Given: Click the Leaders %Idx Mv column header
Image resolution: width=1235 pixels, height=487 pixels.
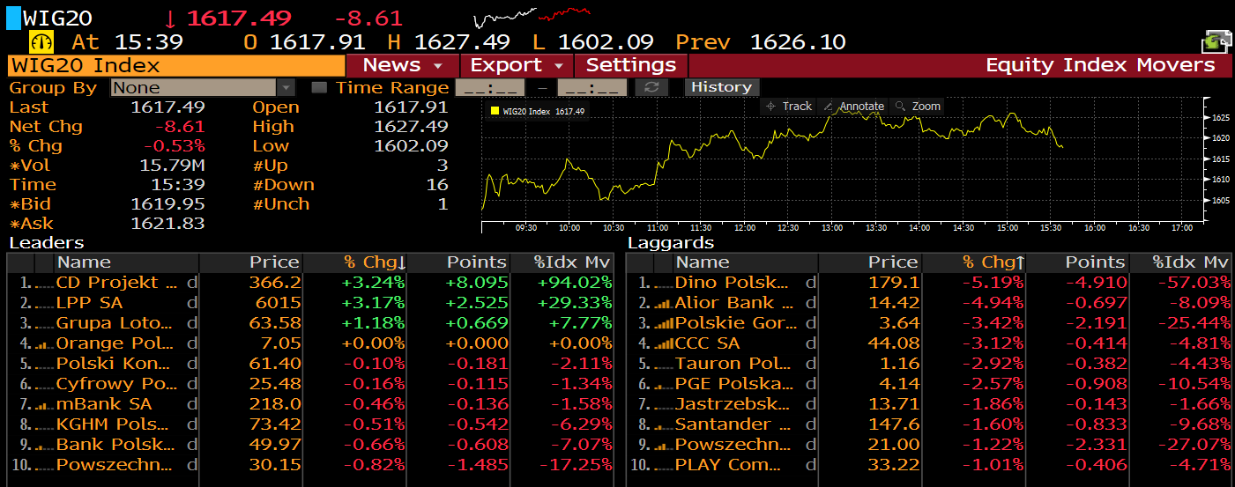Looking at the screenshot, I should 562,262.
